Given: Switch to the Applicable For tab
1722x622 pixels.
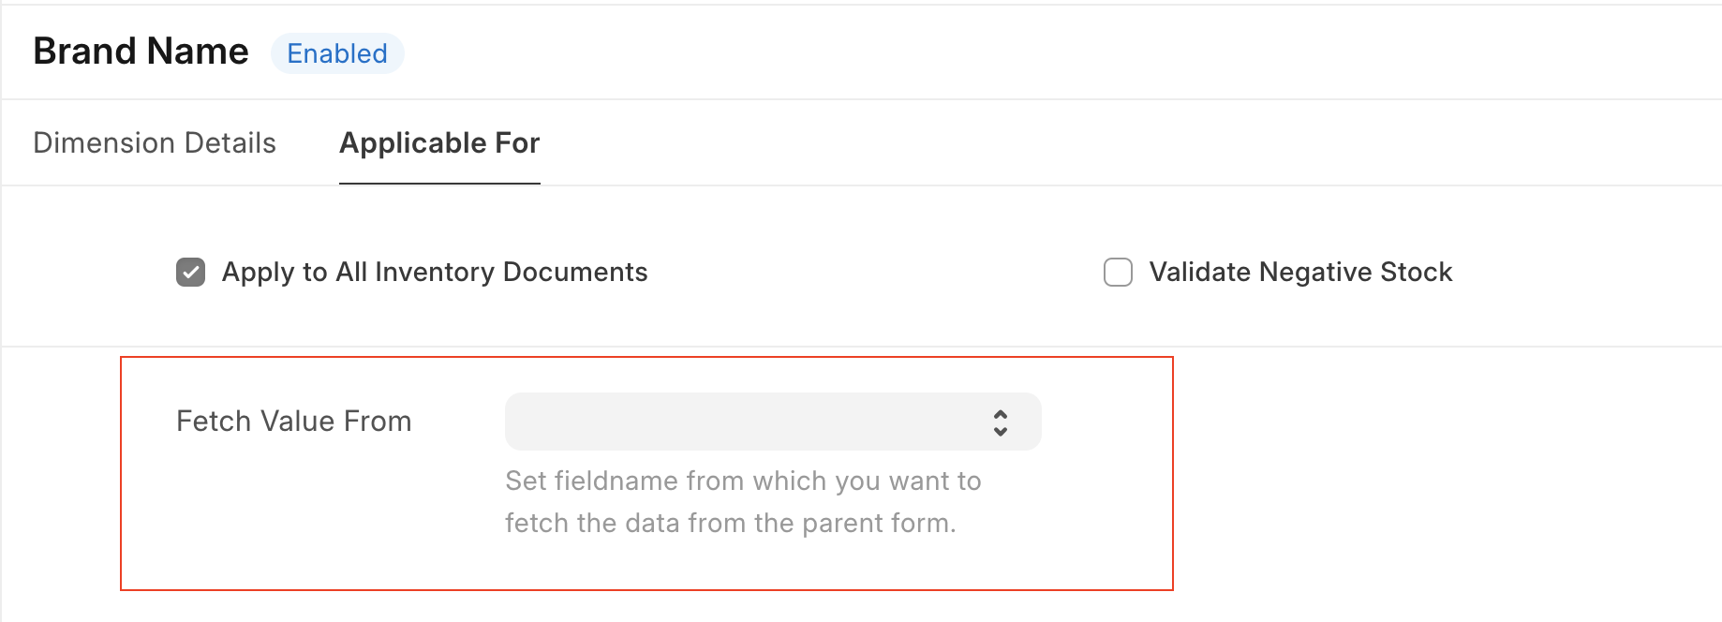Looking at the screenshot, I should (x=439, y=143).
